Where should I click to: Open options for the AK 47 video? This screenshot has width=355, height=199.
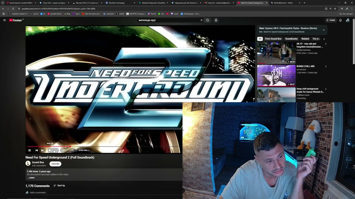[326, 44]
